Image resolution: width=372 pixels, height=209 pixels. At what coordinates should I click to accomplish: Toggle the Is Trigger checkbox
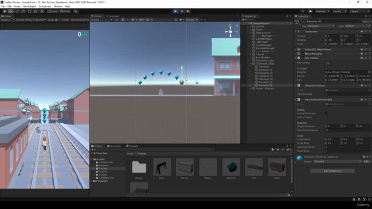click(326, 69)
